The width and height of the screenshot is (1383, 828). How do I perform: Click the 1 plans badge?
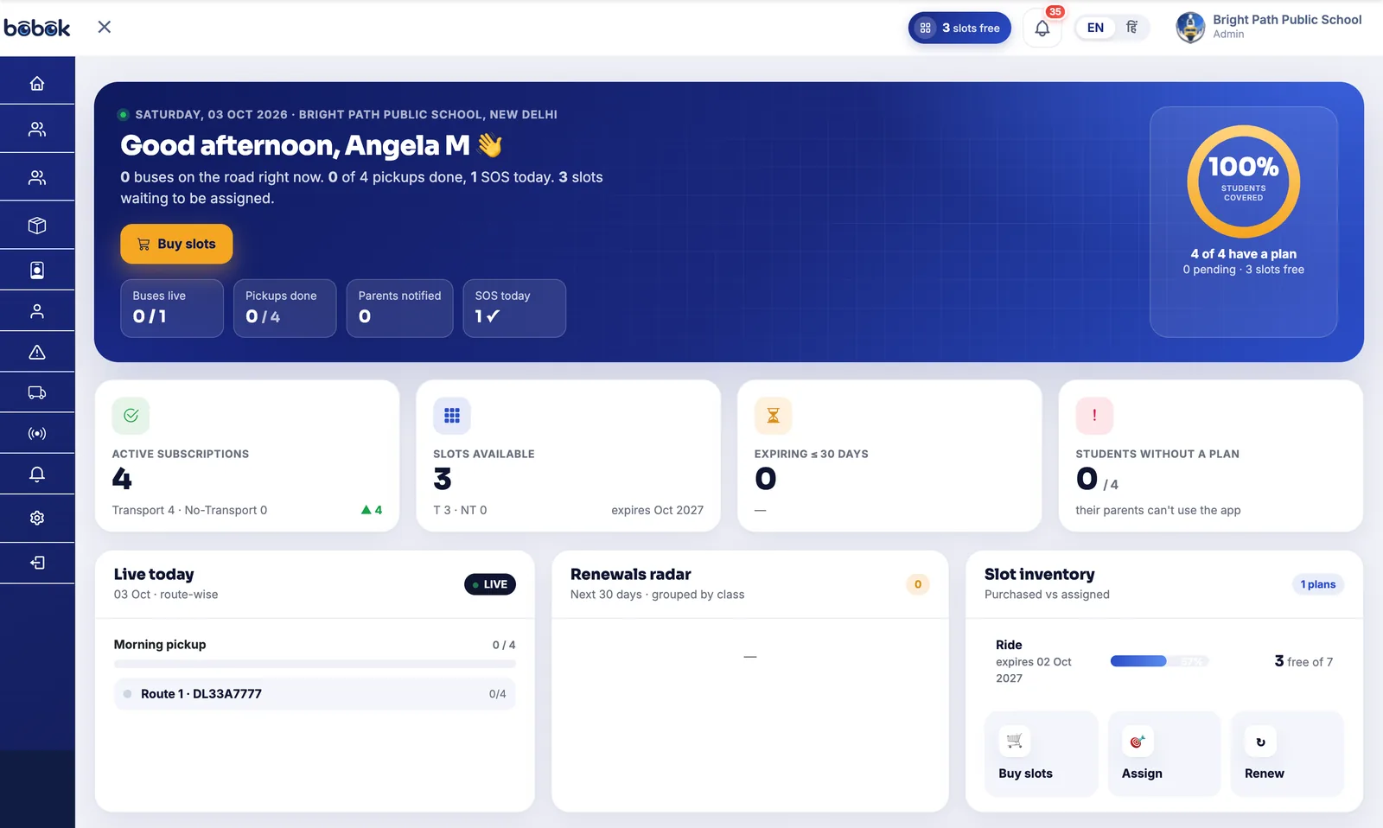point(1318,584)
